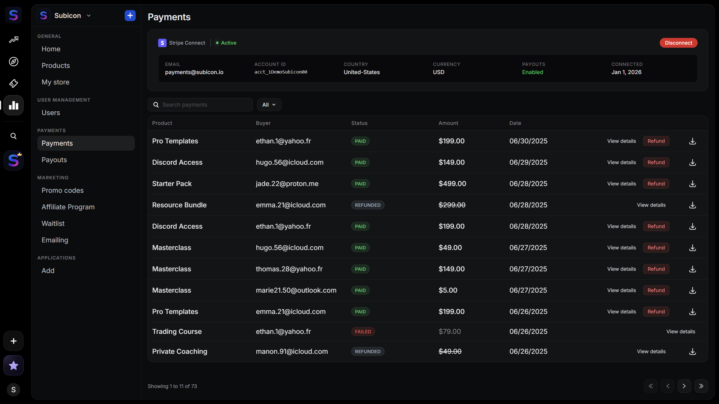719x404 pixels.
Task: Click the red Disconnect button
Action: 678,43
